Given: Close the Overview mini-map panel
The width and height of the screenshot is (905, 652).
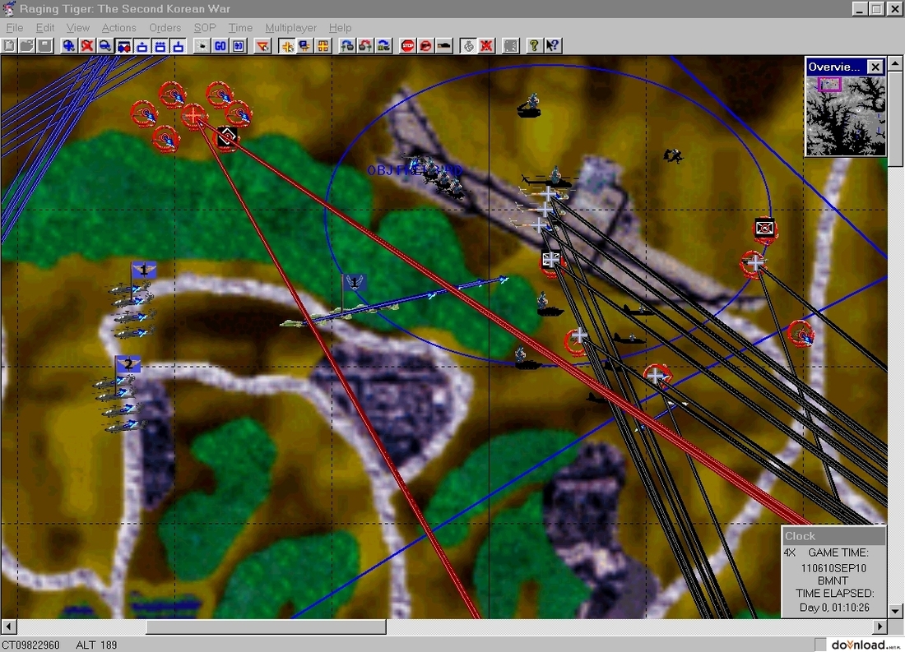Looking at the screenshot, I should click(875, 67).
